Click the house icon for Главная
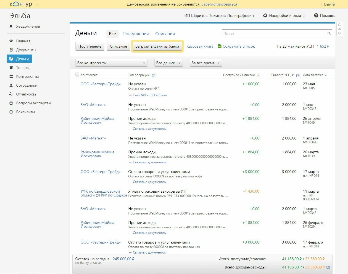The height and width of the screenshot is (274, 348). click(11, 41)
